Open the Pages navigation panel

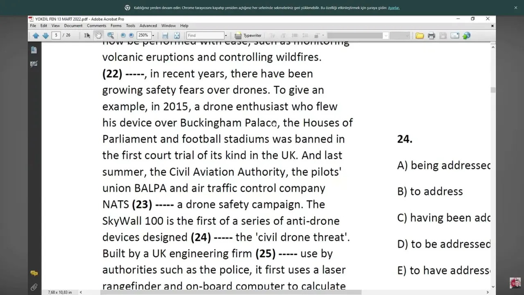pos(34,50)
